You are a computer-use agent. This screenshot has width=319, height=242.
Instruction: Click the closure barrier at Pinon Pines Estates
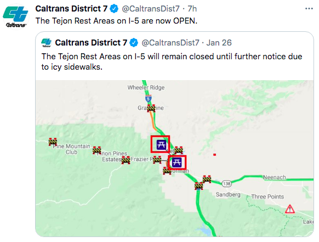(x=96, y=150)
